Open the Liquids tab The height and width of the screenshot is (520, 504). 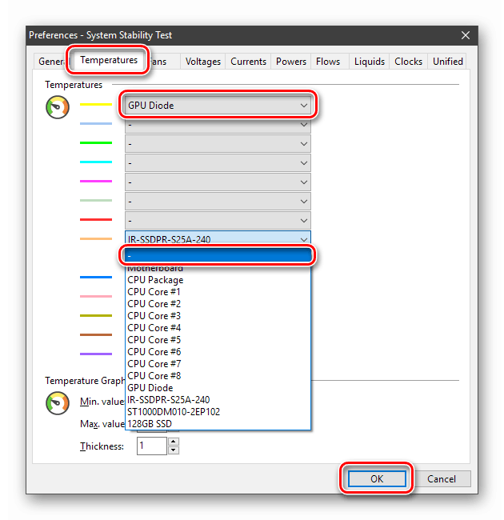point(370,62)
